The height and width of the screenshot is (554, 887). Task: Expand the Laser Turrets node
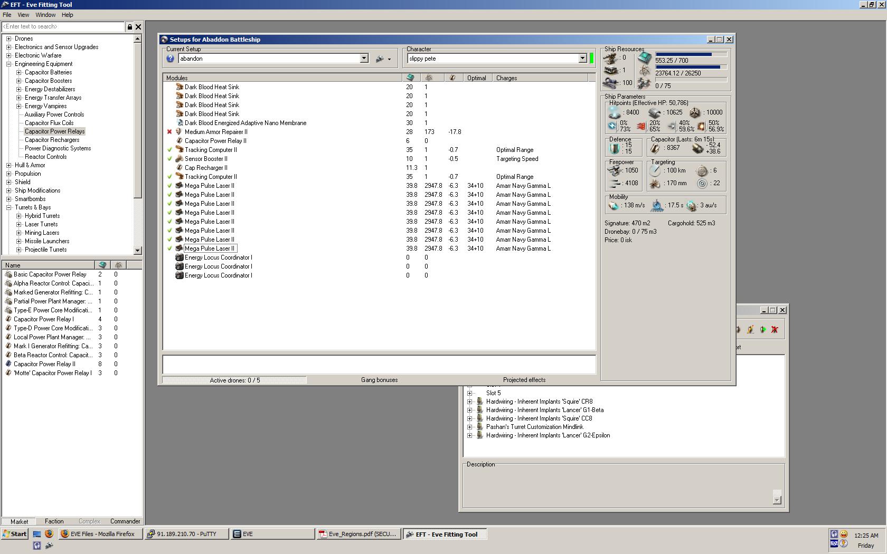(19, 224)
